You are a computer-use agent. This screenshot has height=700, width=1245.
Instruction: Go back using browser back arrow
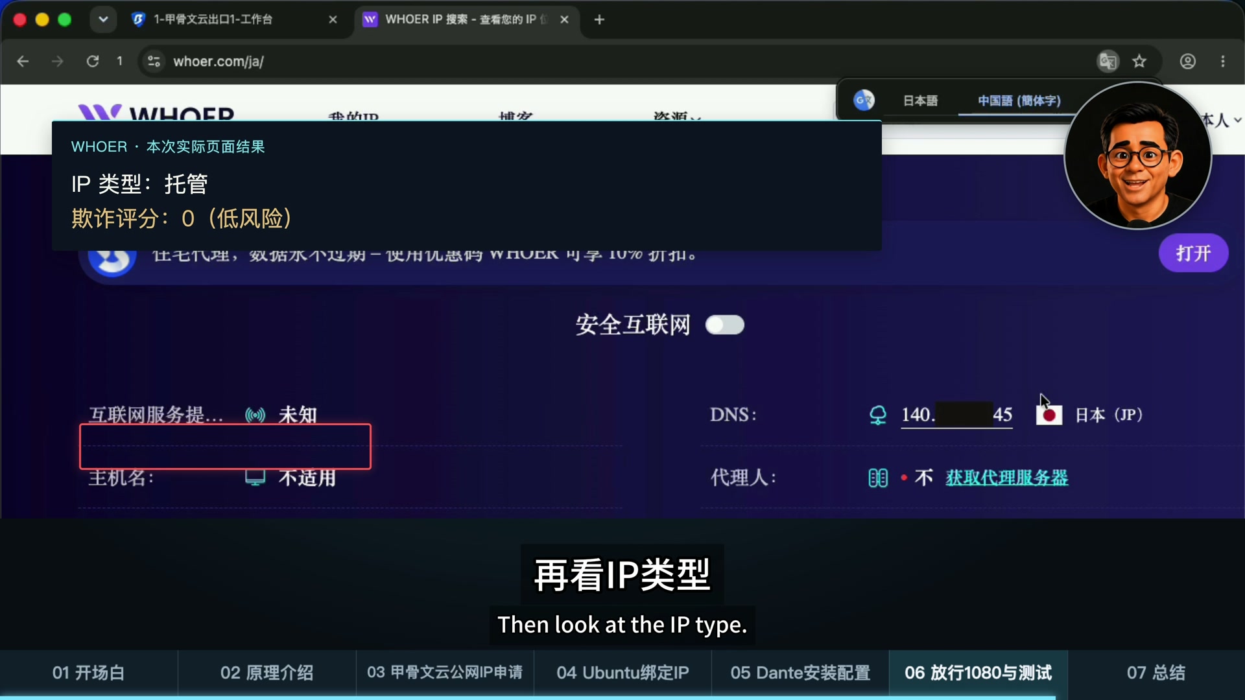tap(23, 61)
